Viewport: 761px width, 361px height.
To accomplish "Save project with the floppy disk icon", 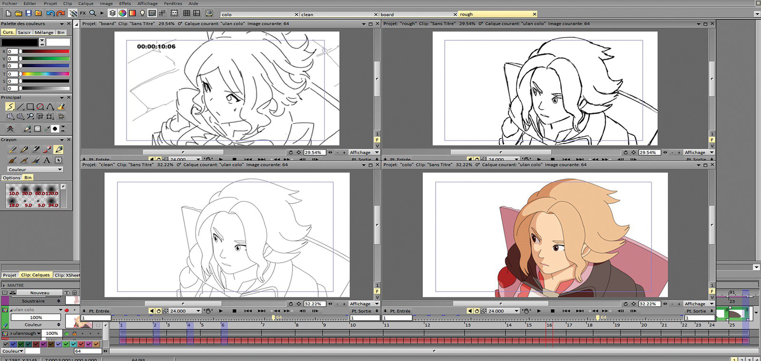I will (x=29, y=13).
